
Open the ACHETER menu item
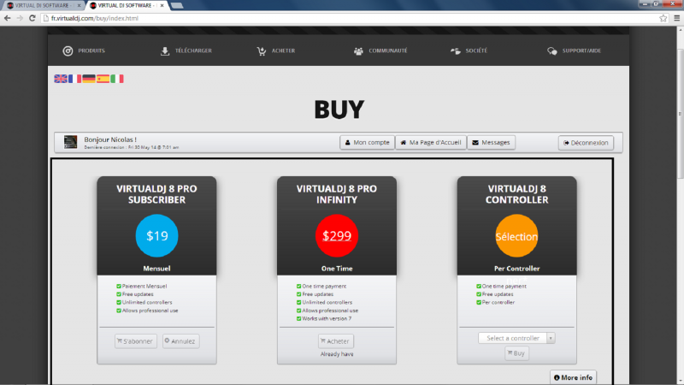pos(283,50)
